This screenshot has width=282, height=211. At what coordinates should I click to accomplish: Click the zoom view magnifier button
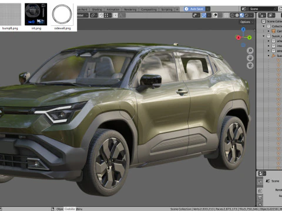pos(250,51)
